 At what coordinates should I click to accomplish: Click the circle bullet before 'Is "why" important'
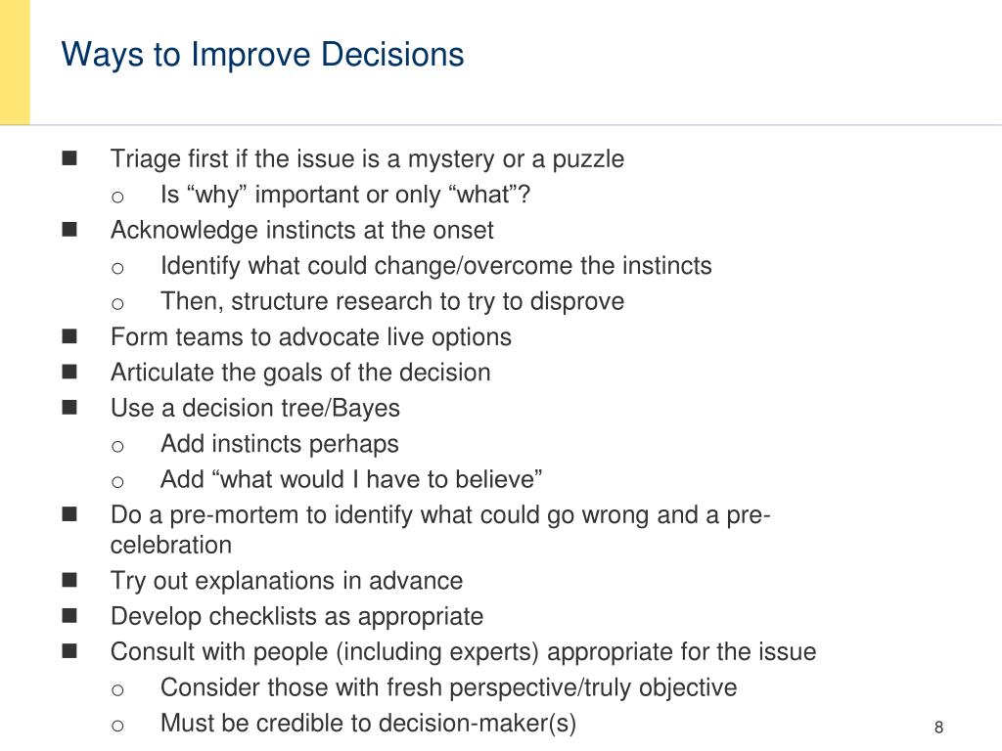tap(117, 197)
